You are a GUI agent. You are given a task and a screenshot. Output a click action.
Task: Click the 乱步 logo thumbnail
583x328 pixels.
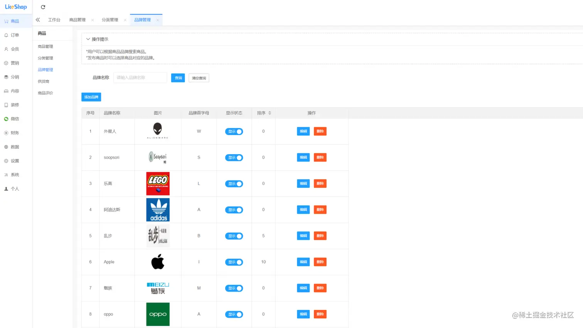pyautogui.click(x=158, y=235)
